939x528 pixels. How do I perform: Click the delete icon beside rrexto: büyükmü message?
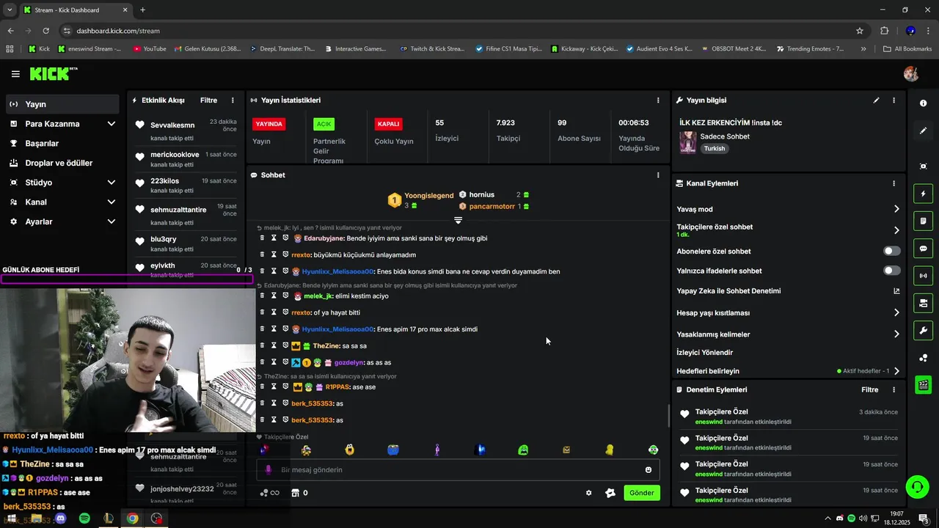(263, 254)
